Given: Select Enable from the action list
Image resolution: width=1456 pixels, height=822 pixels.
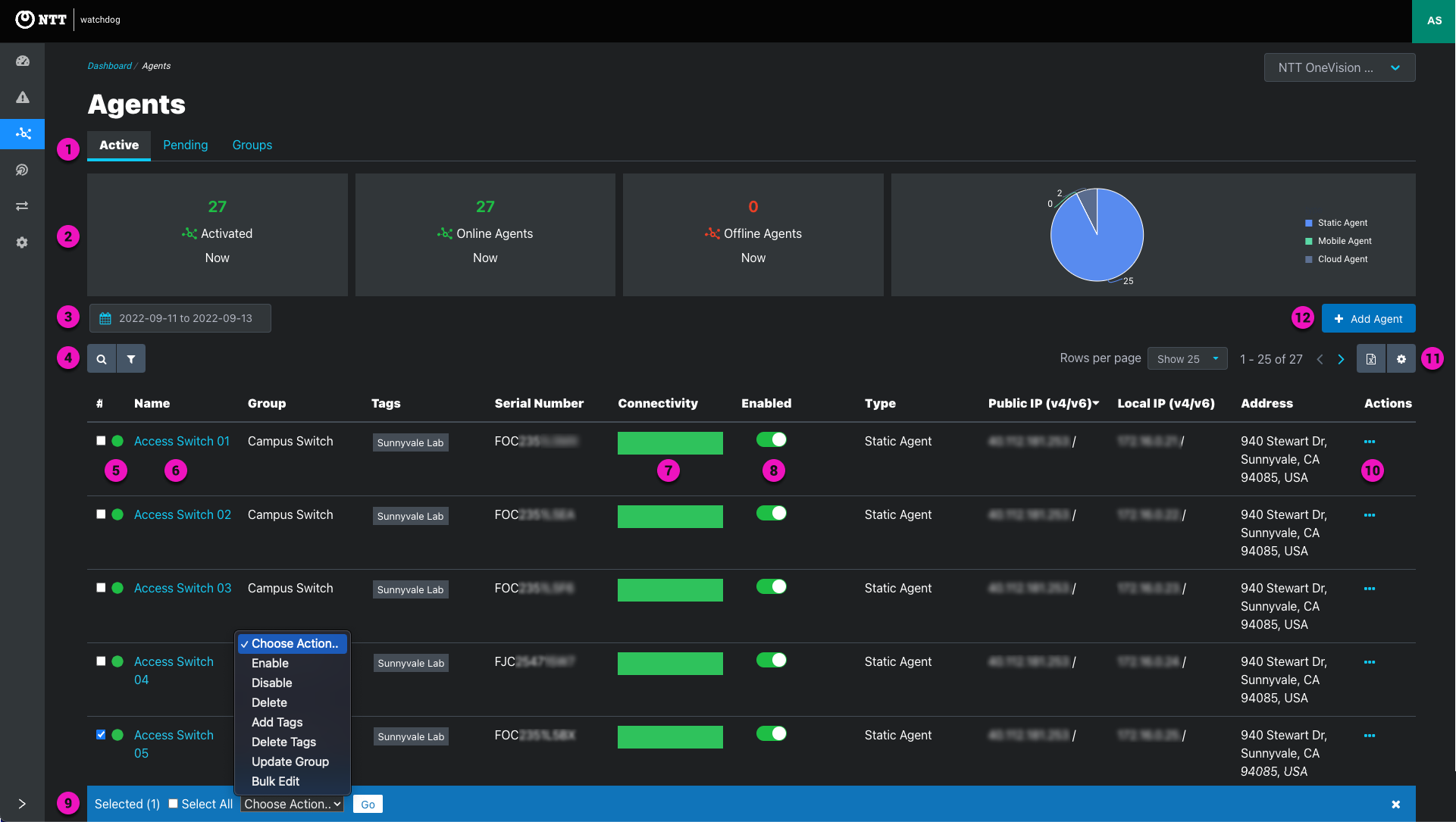Looking at the screenshot, I should (x=293, y=663).
